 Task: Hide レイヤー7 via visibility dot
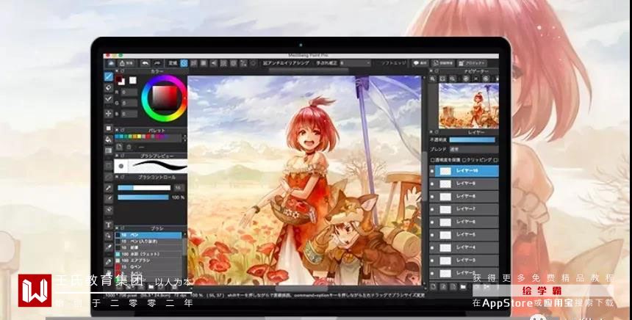pyautogui.click(x=433, y=209)
